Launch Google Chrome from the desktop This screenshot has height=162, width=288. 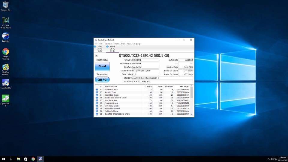click(x=6, y=54)
